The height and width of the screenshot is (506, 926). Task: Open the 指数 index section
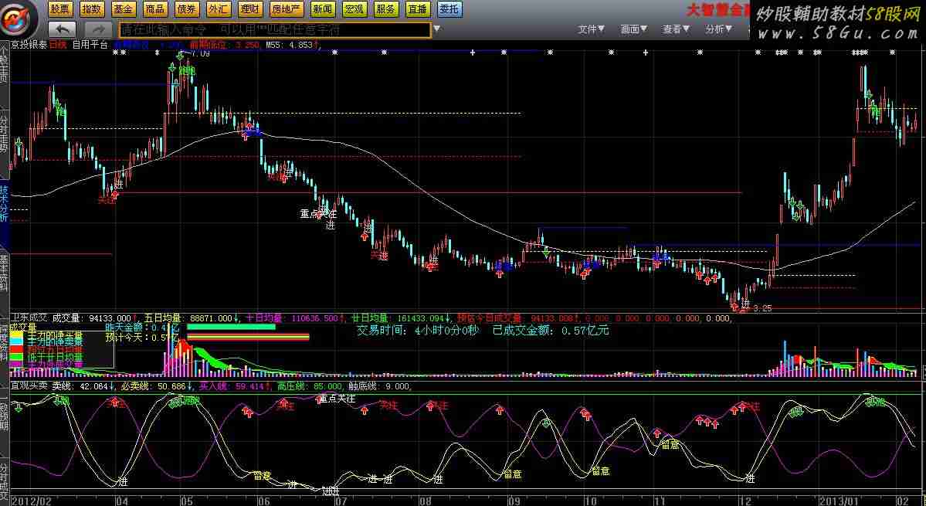pos(91,8)
